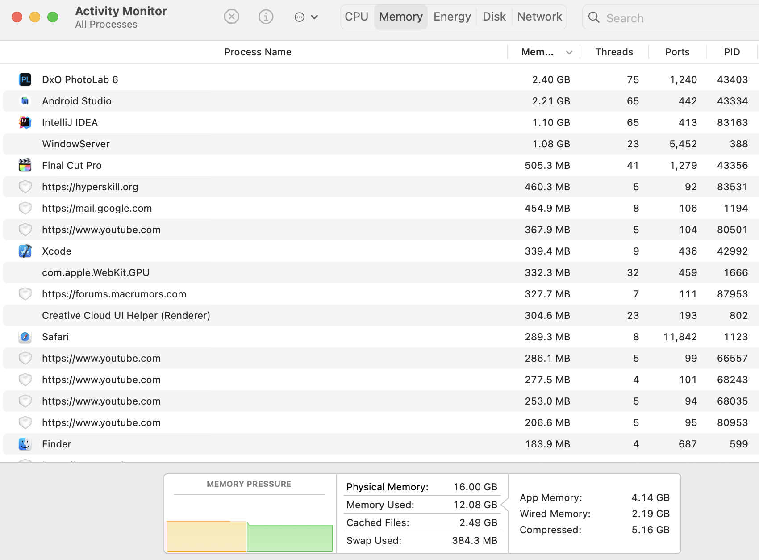Click the Cached Files 2.49 GB value
759x560 pixels.
tap(478, 522)
